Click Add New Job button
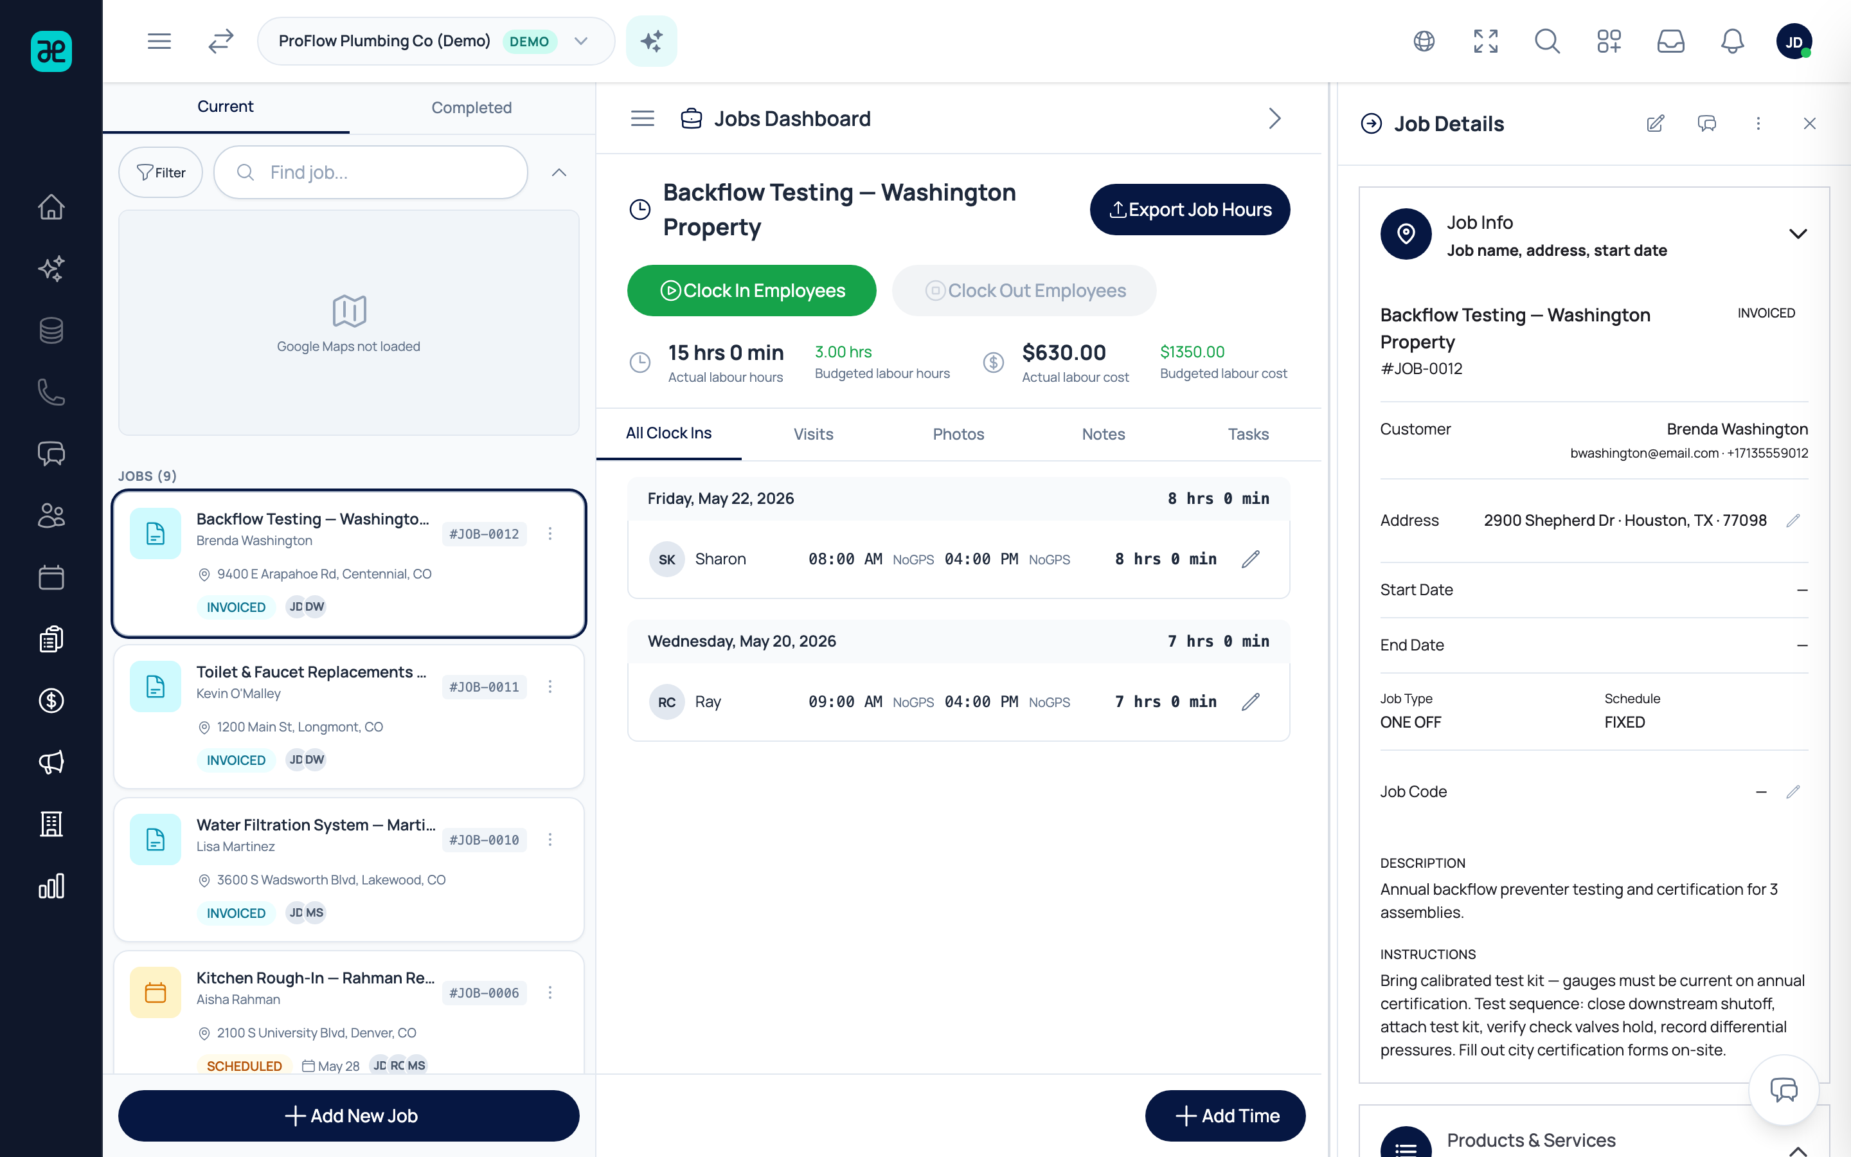1851x1157 pixels. pyautogui.click(x=349, y=1116)
